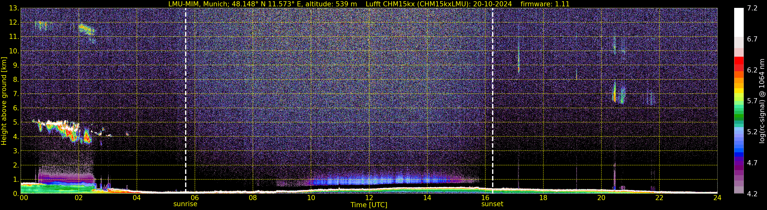Click the time axis tick '02'
767x210 pixels.
click(x=79, y=198)
